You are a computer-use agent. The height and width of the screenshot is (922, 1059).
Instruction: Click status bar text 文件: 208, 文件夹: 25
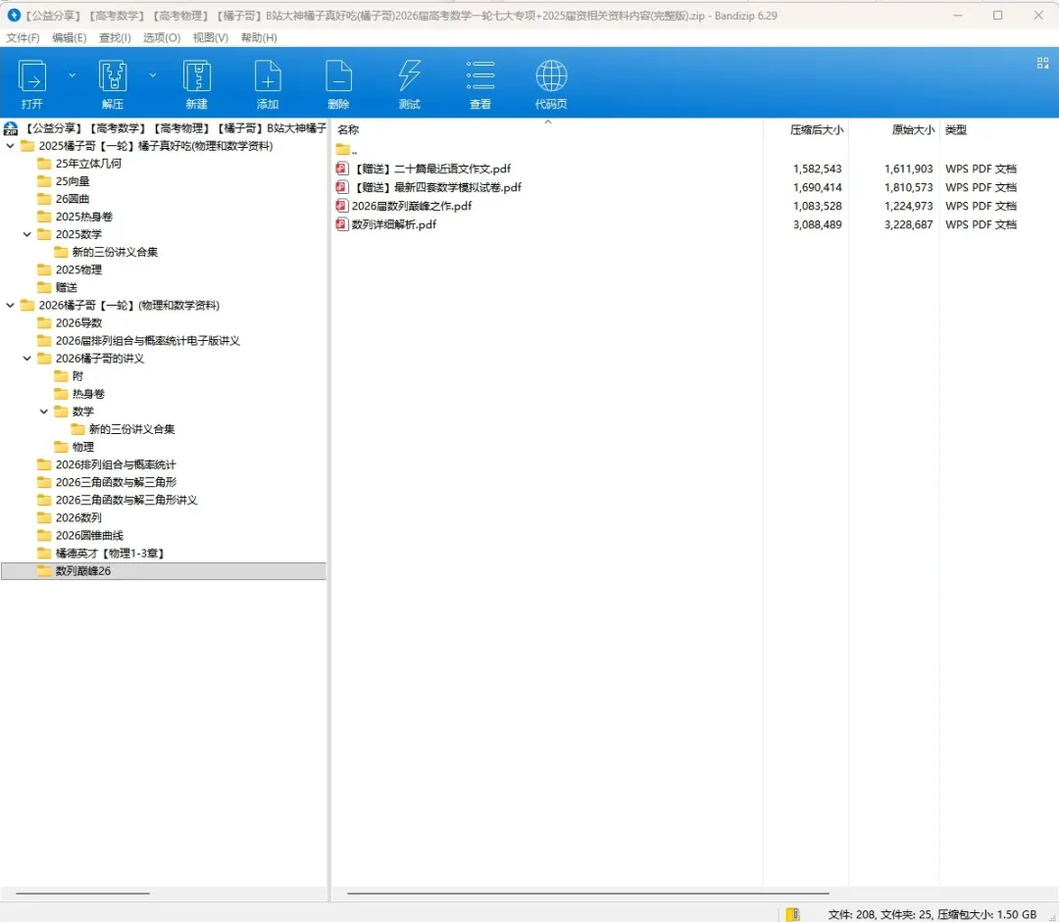point(880,914)
